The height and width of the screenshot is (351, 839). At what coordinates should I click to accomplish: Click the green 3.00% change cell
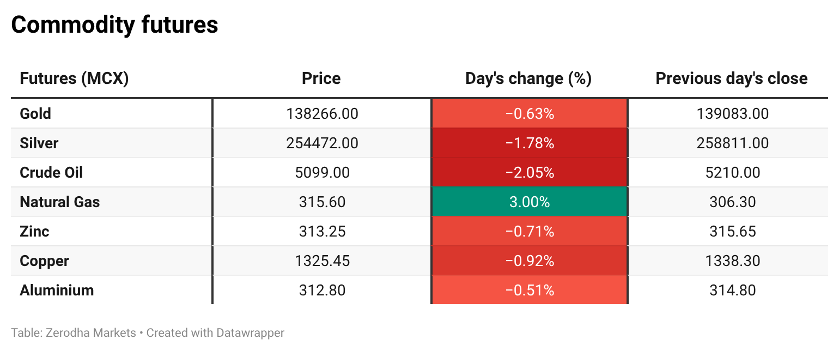pyautogui.click(x=529, y=202)
